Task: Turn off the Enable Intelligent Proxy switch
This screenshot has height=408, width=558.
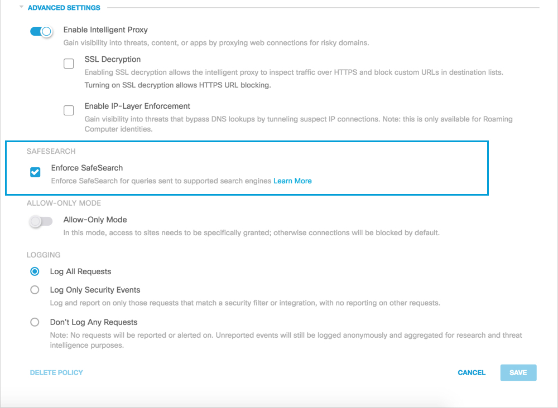Action: click(x=41, y=31)
